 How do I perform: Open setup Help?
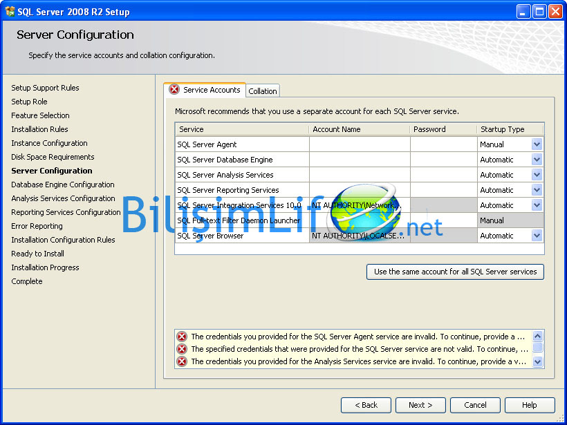530,405
